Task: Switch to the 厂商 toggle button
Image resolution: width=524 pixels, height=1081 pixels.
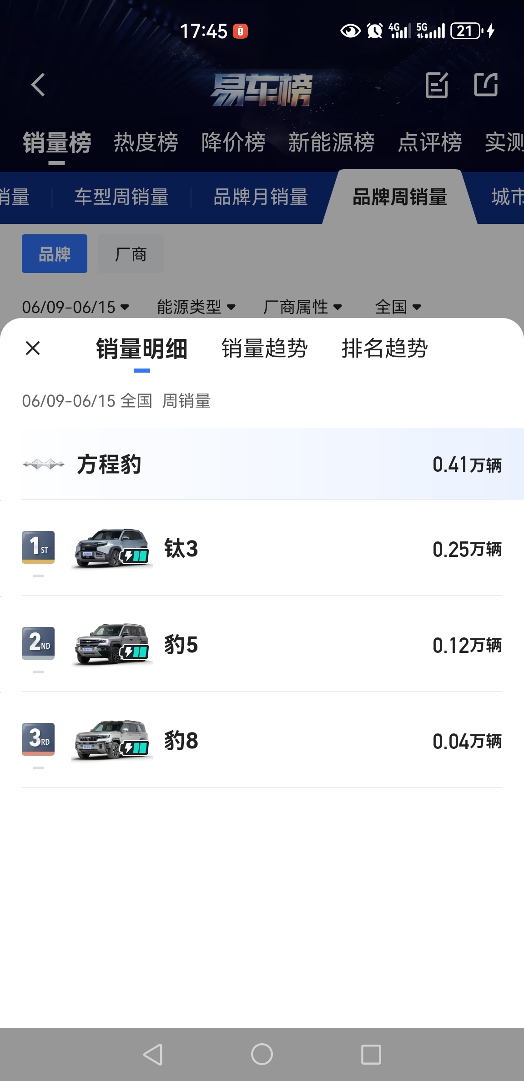Action: 131,253
